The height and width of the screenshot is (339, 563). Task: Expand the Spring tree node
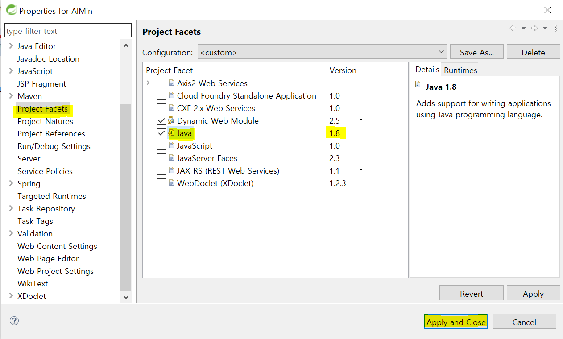[x=11, y=183]
